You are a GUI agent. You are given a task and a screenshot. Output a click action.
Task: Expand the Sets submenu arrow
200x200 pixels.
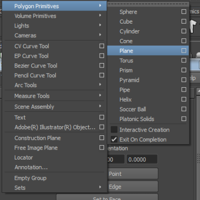click(100, 187)
